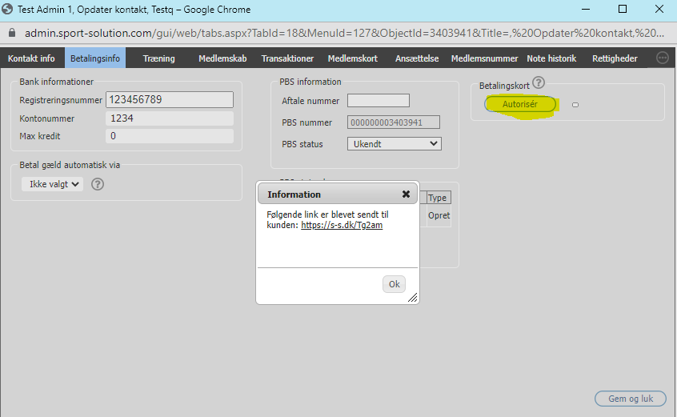Click help icon next to Ikke valgt

tap(98, 184)
